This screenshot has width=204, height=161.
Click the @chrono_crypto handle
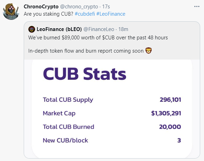click(x=79, y=7)
